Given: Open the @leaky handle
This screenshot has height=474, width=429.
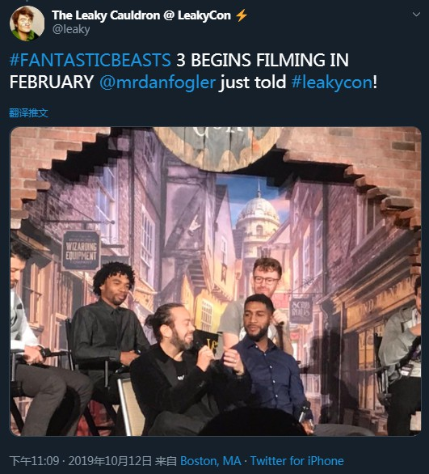Looking at the screenshot, I should [71, 29].
